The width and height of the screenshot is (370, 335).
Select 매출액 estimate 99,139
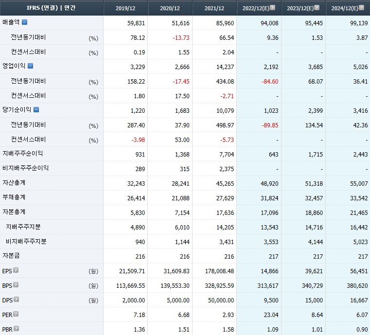pos(359,23)
